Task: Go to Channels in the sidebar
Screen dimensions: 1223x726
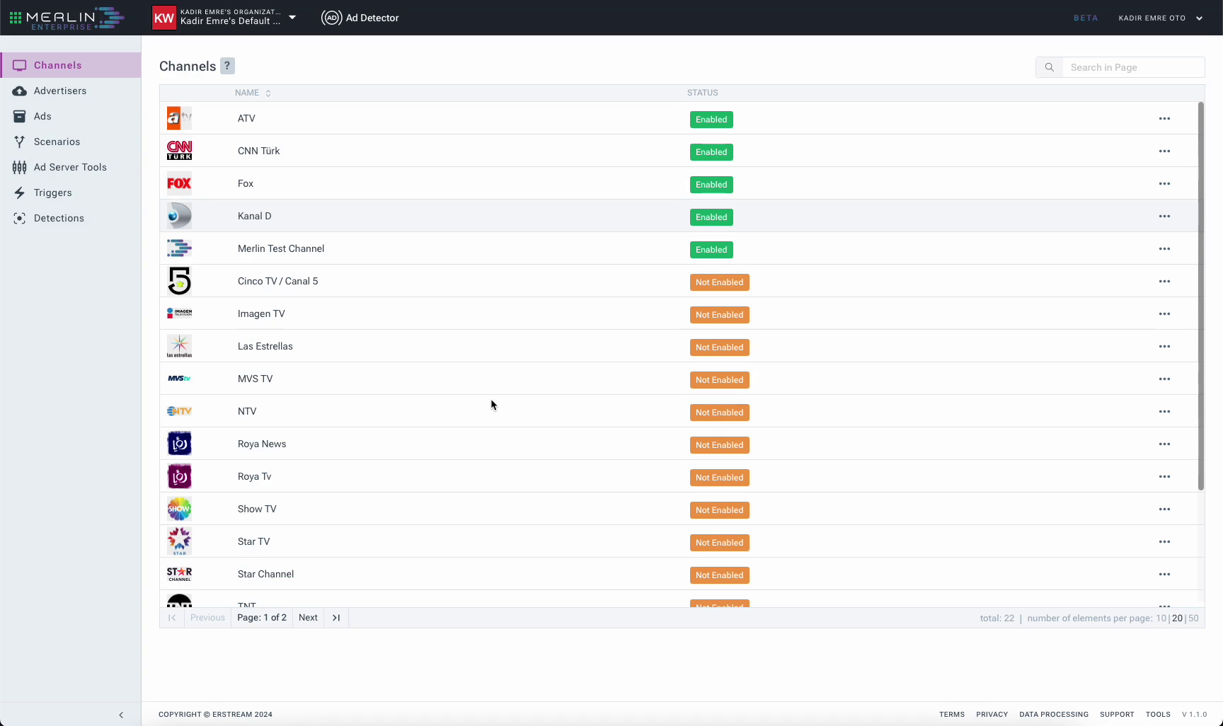Action: click(71, 65)
